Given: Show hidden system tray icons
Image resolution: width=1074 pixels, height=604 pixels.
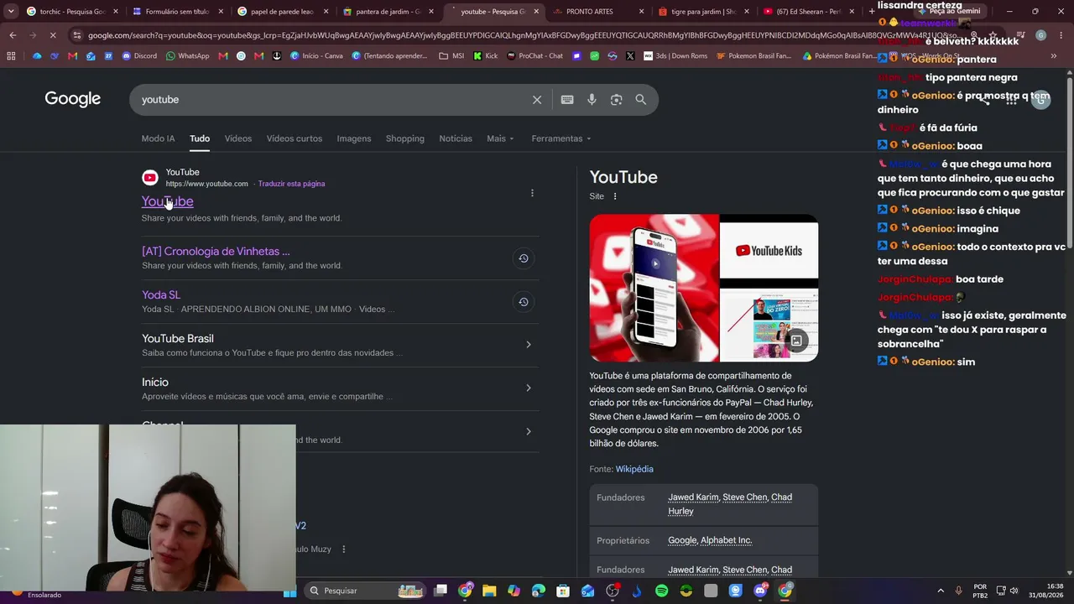Looking at the screenshot, I should coord(940,591).
